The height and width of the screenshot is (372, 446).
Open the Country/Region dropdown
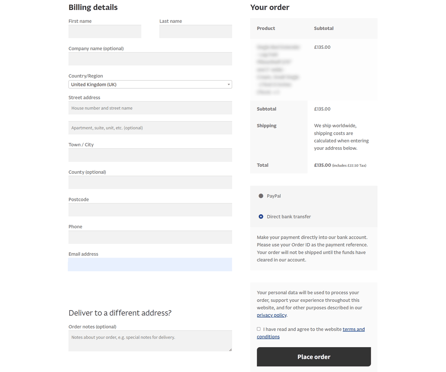150,85
